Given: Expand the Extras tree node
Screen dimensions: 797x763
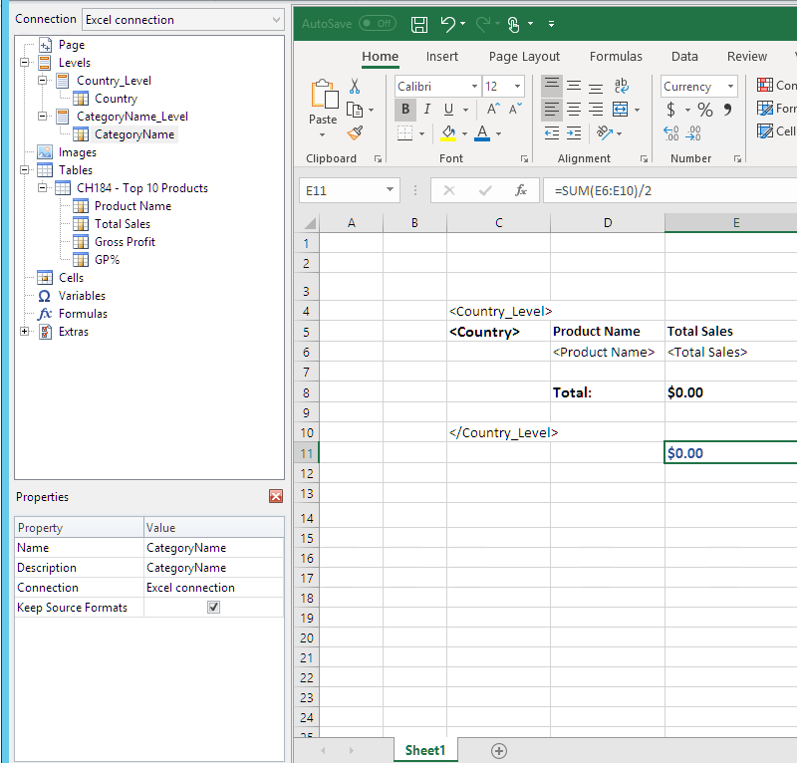Looking at the screenshot, I should pyautogui.click(x=24, y=332).
